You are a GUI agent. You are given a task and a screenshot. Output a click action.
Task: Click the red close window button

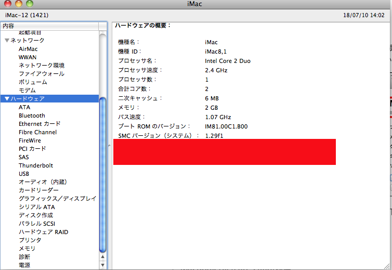click(x=8, y=4)
